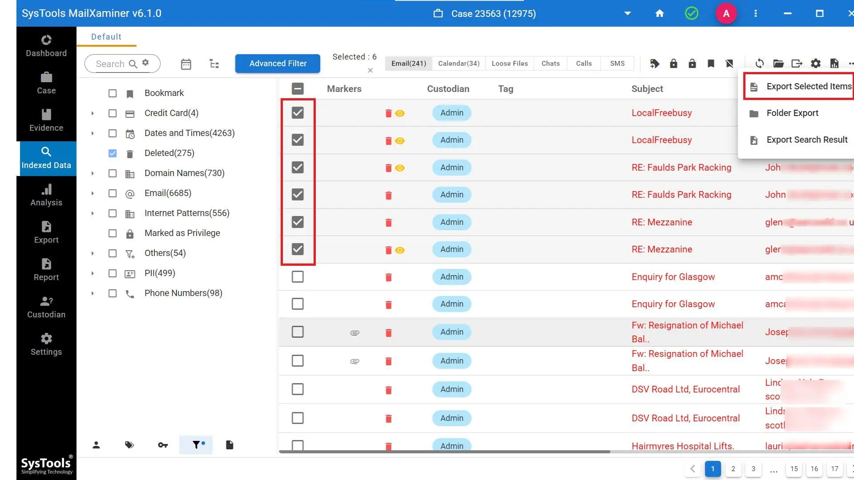Click the key icon at bottom panel
This screenshot has height=480, width=854.
pyautogui.click(x=163, y=445)
